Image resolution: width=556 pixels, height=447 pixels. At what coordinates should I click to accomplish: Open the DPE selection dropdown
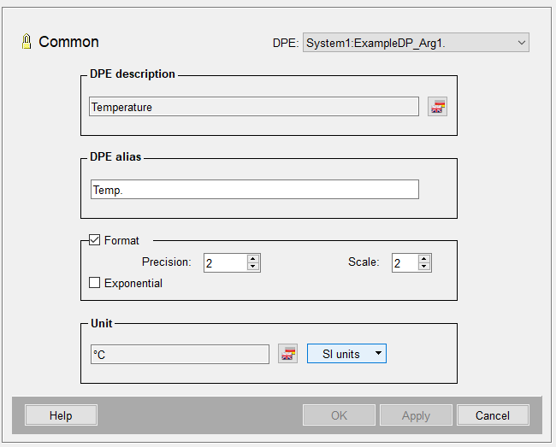pos(416,43)
